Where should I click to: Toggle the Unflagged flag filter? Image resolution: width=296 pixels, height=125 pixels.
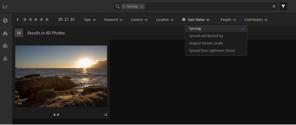(x=67, y=19)
